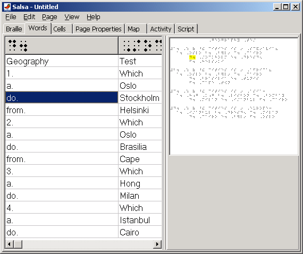Viewport: 303px width, 254px height.
Task: Select the '1.' cell
Action: click(62, 73)
